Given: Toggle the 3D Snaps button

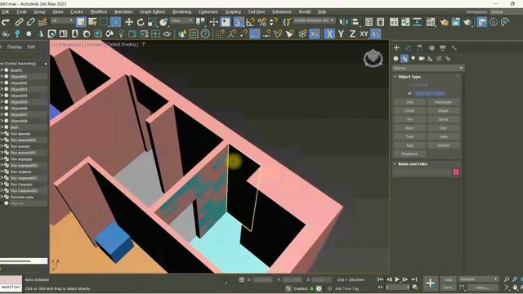Looking at the screenshot, I should [x=238, y=22].
